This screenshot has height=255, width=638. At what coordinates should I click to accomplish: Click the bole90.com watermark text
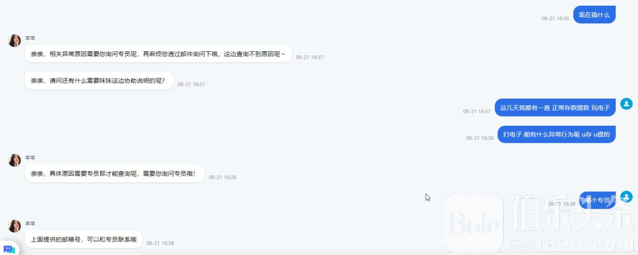[x=573, y=246]
